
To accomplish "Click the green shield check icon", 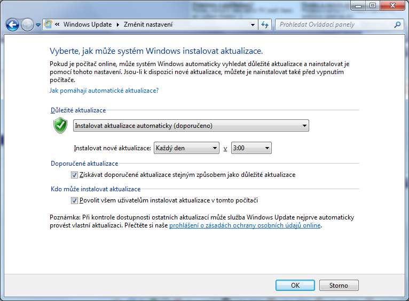I will point(60,125).
